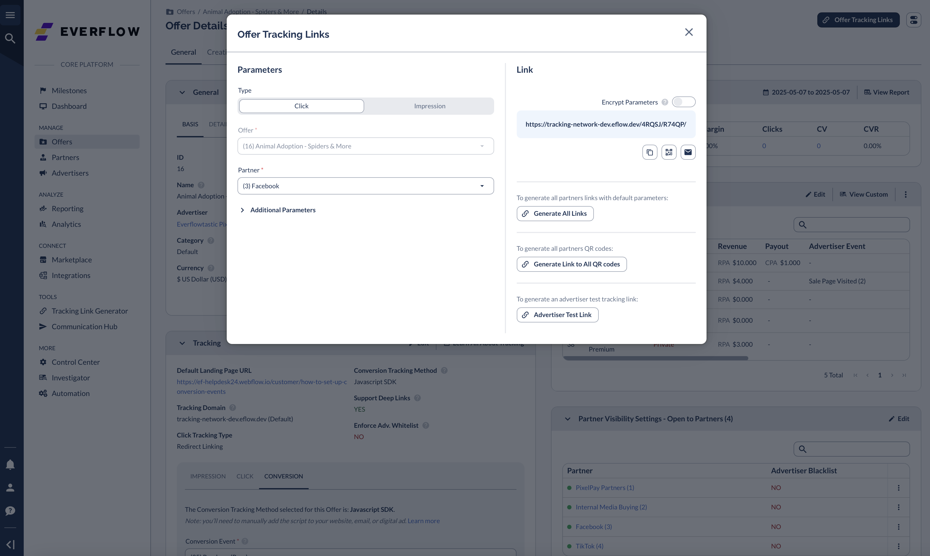This screenshot has width=930, height=556.
Task: Open user account icon in left rail
Action: pyautogui.click(x=10, y=487)
